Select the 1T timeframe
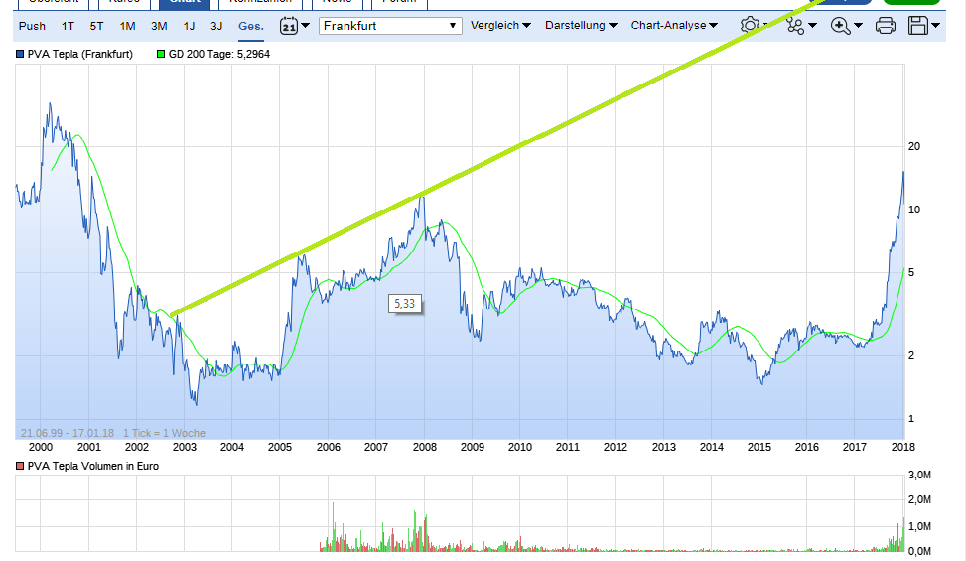966x561 pixels. (x=68, y=26)
